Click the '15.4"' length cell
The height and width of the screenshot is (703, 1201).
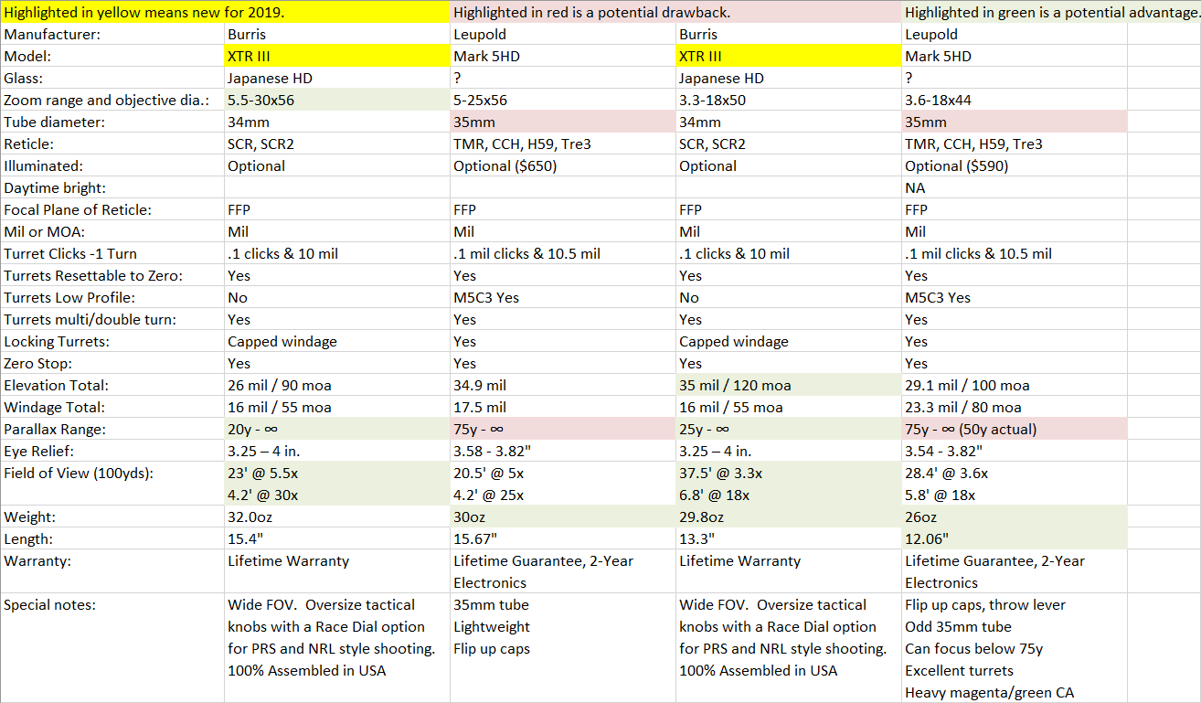coord(337,538)
